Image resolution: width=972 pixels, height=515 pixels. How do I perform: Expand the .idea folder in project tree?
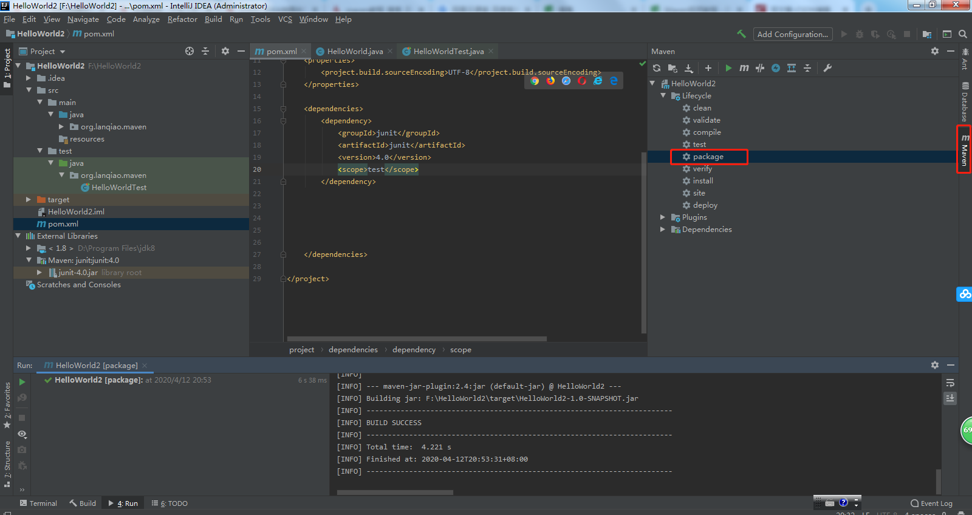point(29,78)
